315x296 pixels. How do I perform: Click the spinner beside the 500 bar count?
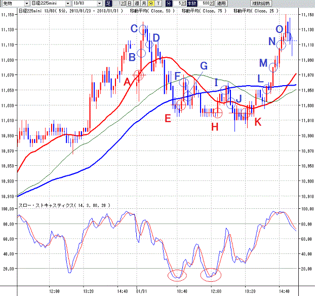[212, 3]
